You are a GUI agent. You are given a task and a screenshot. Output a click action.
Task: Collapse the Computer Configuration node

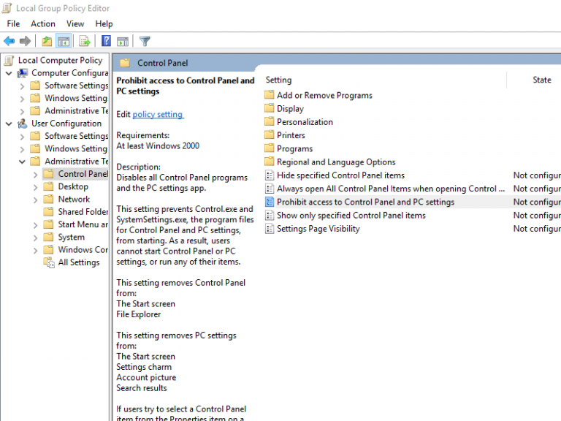tap(9, 73)
